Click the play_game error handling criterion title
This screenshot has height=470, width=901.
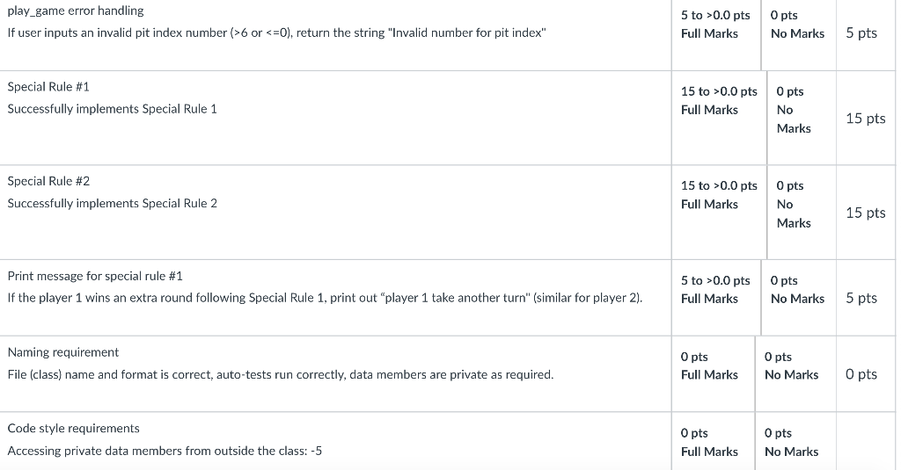point(76,11)
